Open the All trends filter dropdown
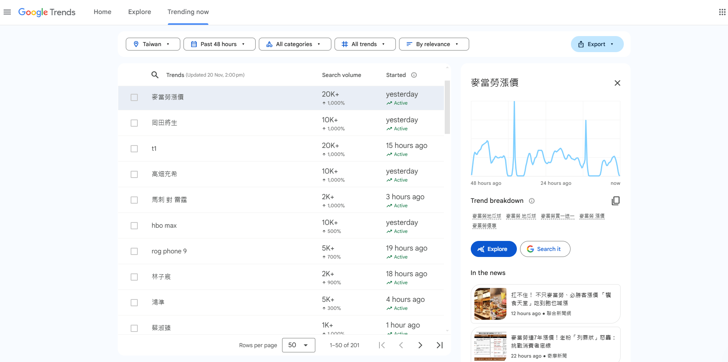Viewport: 728px width, 362px height. (x=365, y=44)
